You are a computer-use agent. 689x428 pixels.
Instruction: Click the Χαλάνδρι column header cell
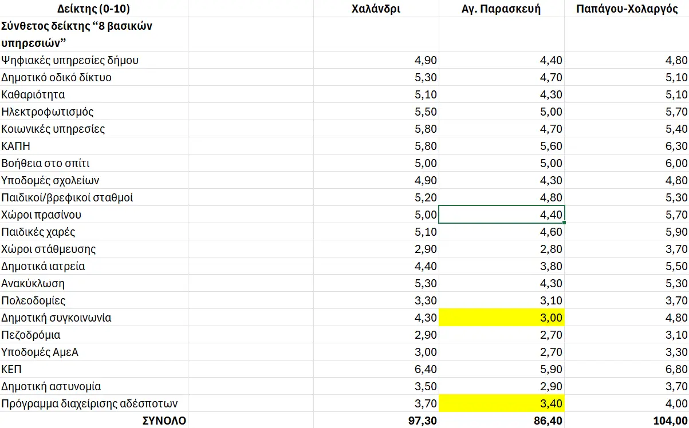point(376,9)
